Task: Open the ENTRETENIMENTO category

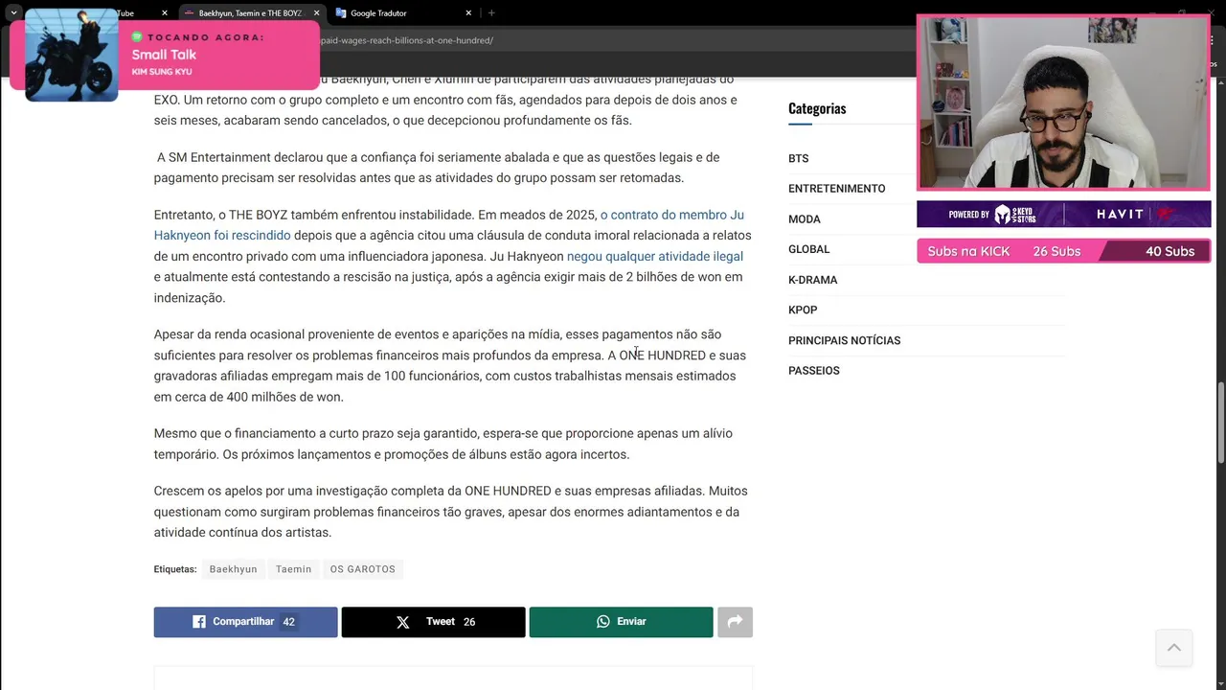Action: point(837,189)
